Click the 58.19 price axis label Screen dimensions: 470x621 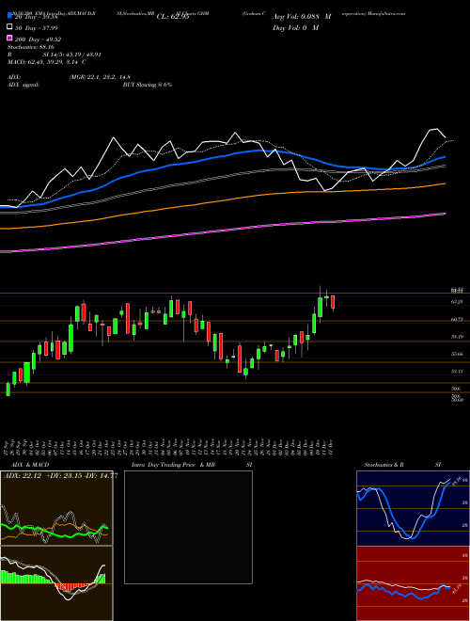(x=457, y=337)
